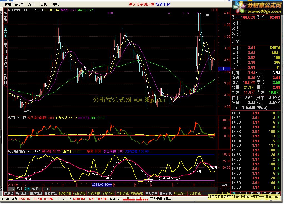Click the square panel icon atop the chart
Viewport: 284px width, 204px height.
(x=216, y=10)
